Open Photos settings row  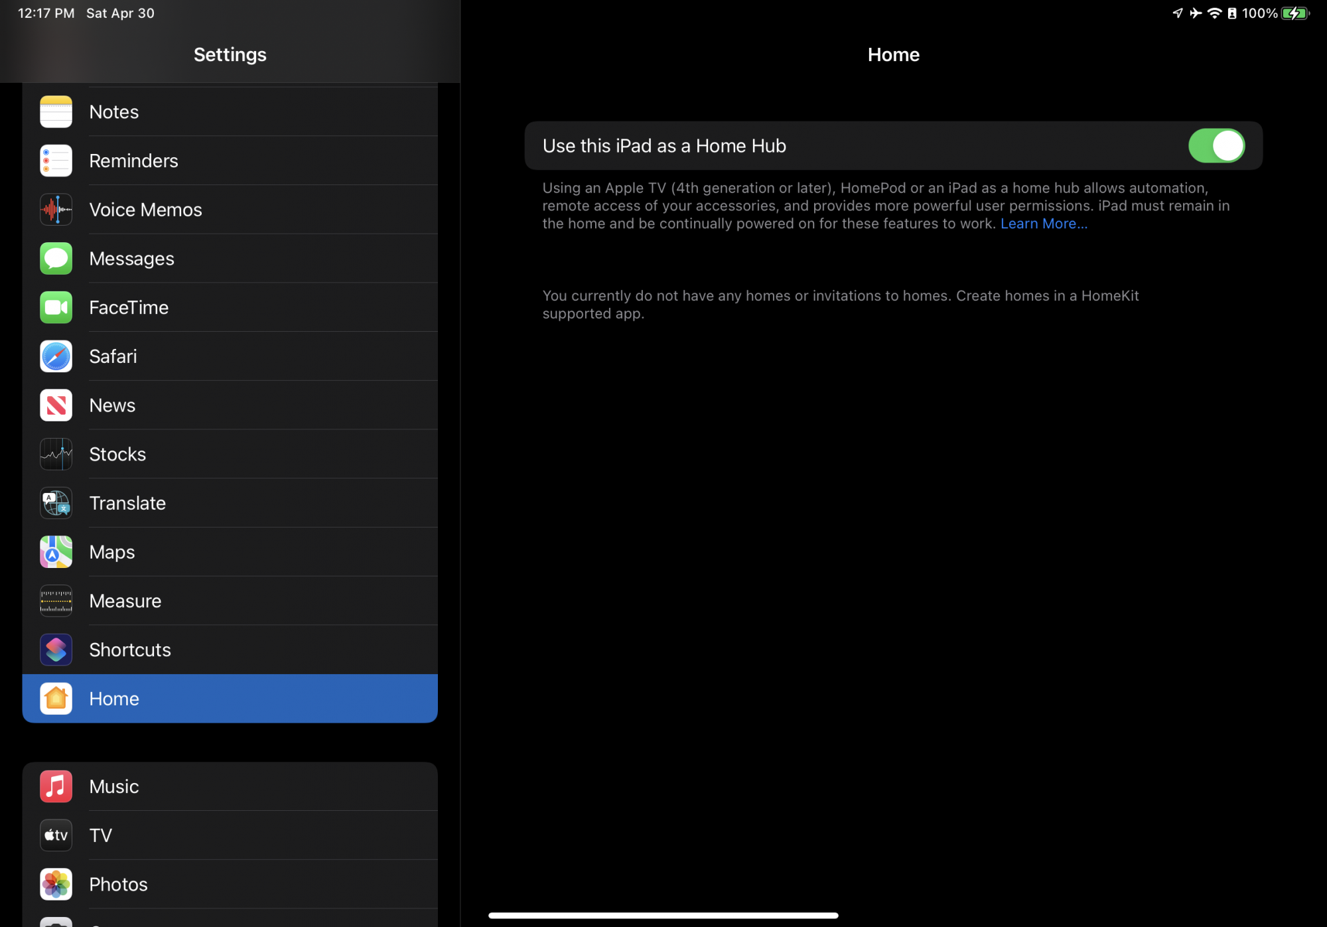(230, 885)
